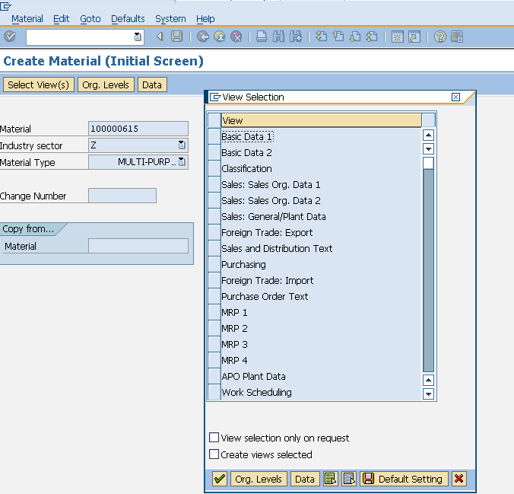The image size is (514, 494).
Task: Click the Find Next binoculars icon
Action: point(296,37)
